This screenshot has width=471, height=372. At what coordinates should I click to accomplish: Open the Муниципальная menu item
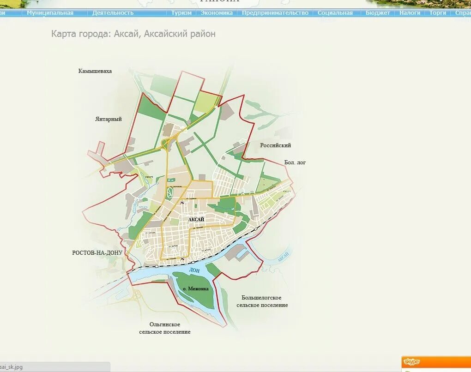point(50,13)
